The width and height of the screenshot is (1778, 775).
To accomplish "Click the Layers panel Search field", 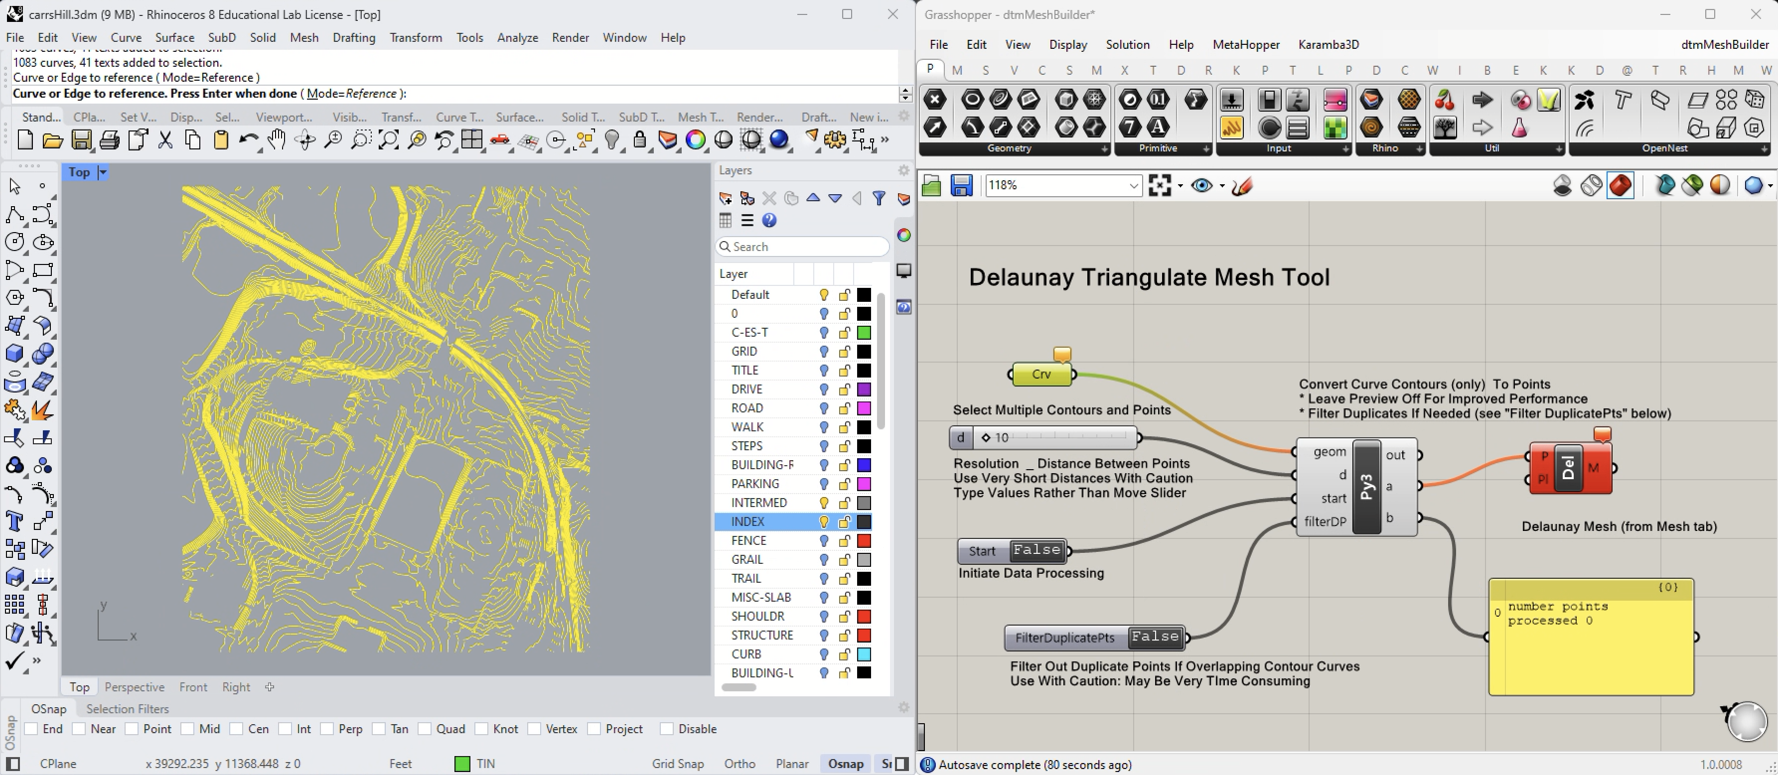I will coord(803,247).
